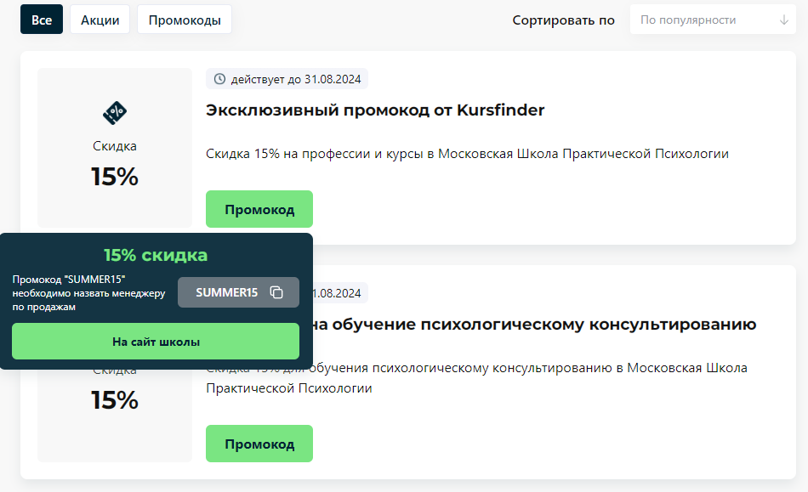Click the discount tag icon in first card
808x492 pixels.
tap(115, 113)
